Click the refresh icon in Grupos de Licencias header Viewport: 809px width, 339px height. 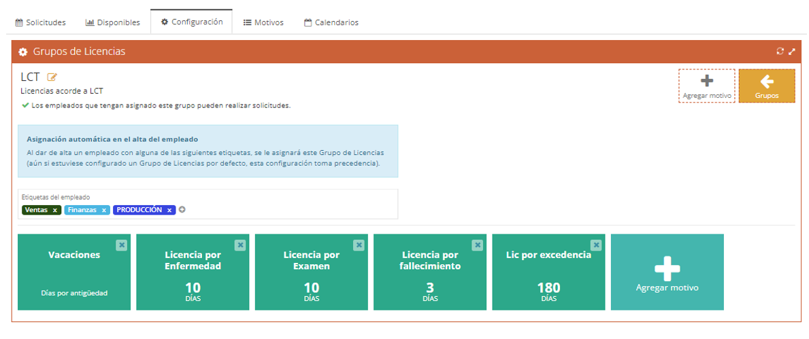pyautogui.click(x=780, y=52)
